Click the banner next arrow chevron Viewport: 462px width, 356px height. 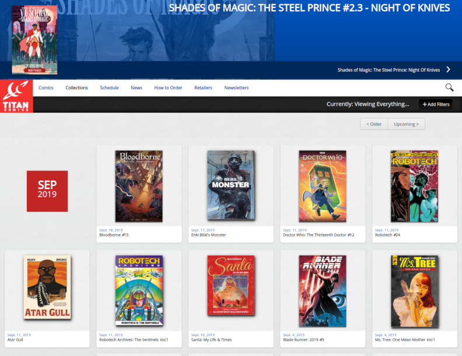coord(448,69)
